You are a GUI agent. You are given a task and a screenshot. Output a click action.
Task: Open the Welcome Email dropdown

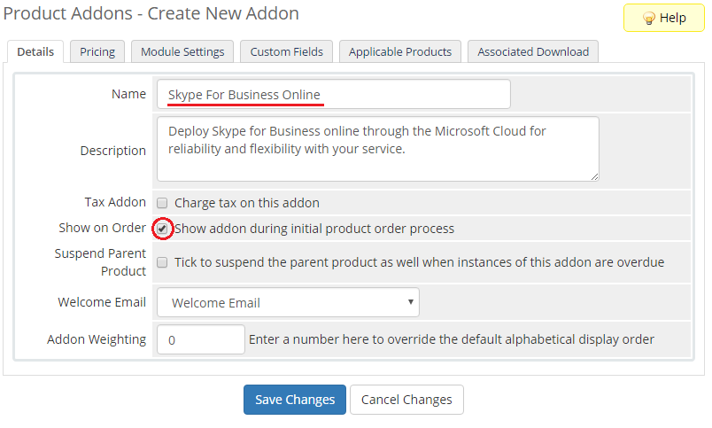(288, 302)
